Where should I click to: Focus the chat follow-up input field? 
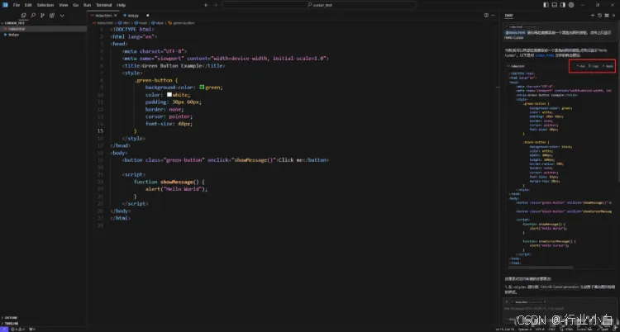pos(560,309)
